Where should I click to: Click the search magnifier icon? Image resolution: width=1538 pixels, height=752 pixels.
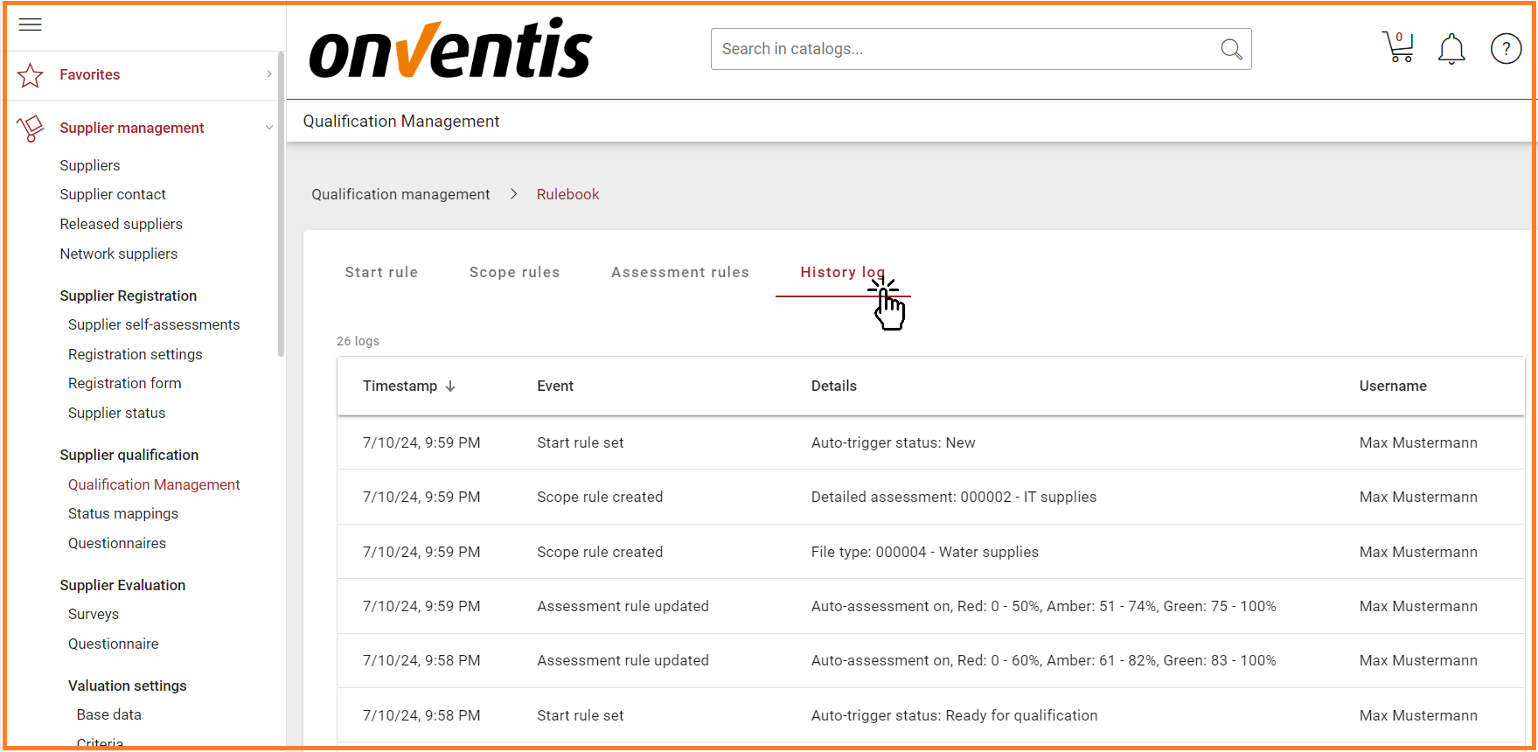tap(1231, 50)
